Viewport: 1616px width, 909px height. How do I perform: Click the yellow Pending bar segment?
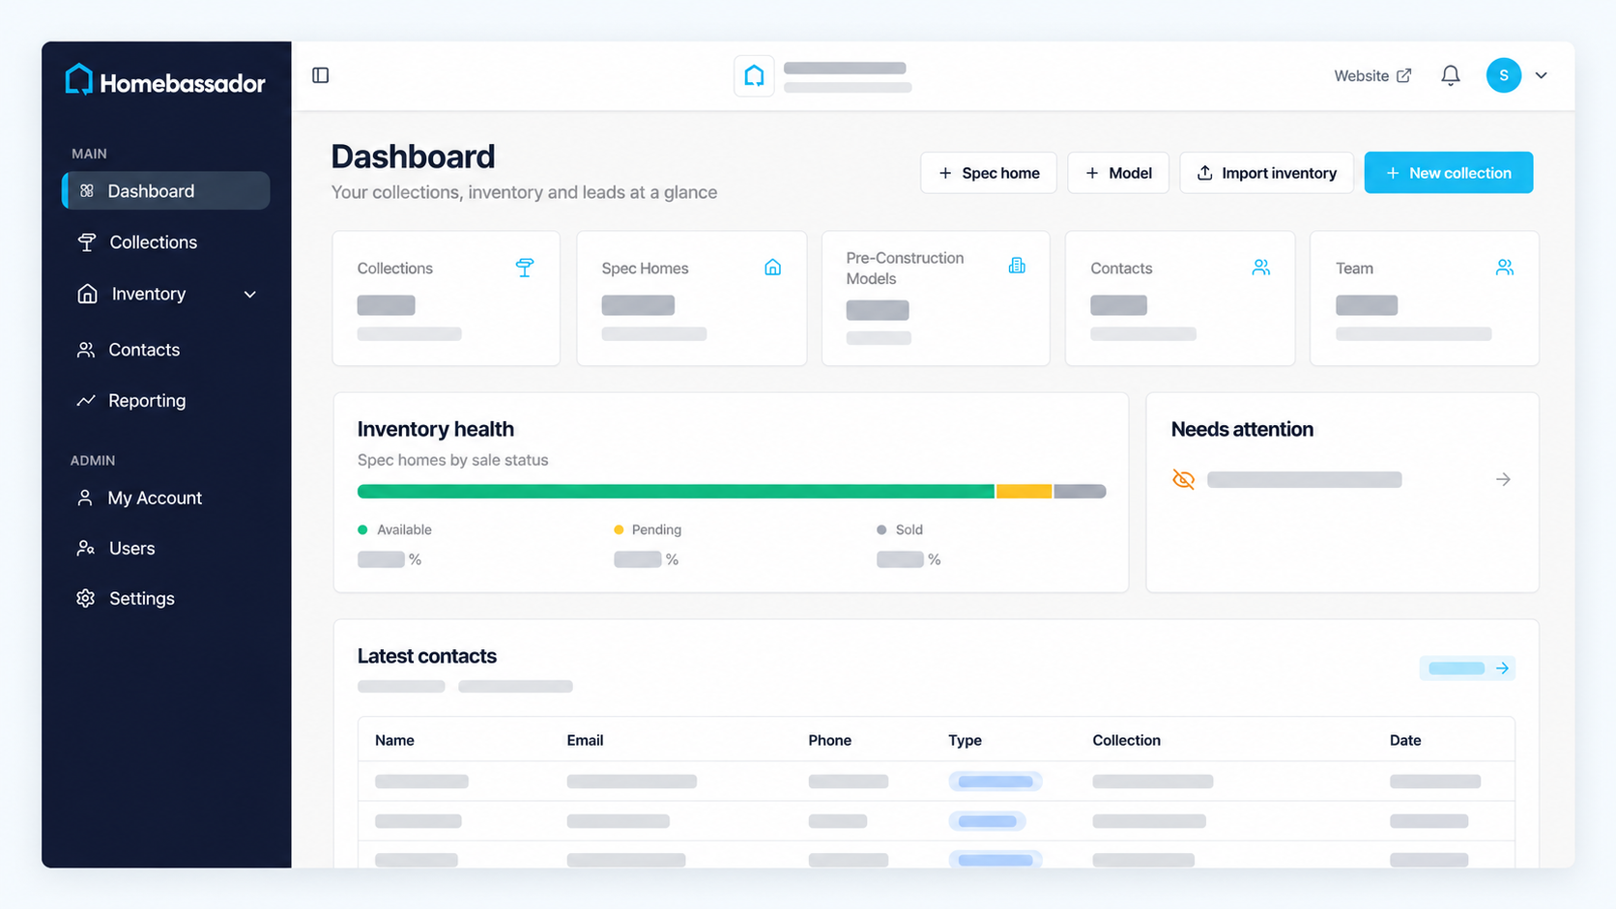click(1024, 492)
